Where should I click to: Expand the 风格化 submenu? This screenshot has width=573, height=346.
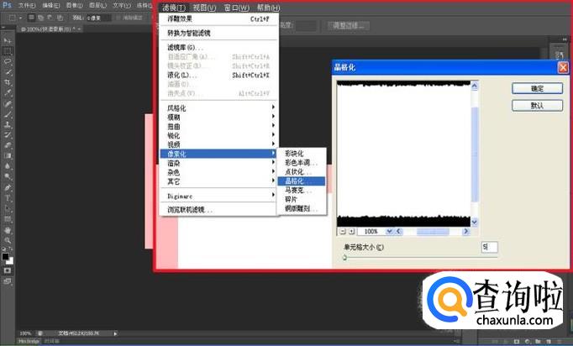[x=218, y=107]
